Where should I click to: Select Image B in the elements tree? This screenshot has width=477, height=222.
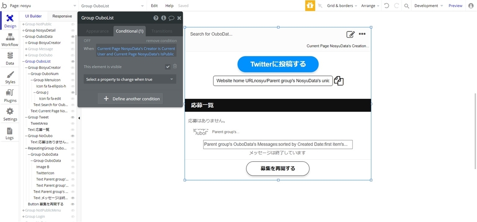(x=43, y=167)
